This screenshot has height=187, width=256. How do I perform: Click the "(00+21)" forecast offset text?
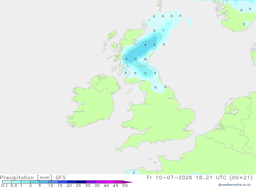[241, 177]
